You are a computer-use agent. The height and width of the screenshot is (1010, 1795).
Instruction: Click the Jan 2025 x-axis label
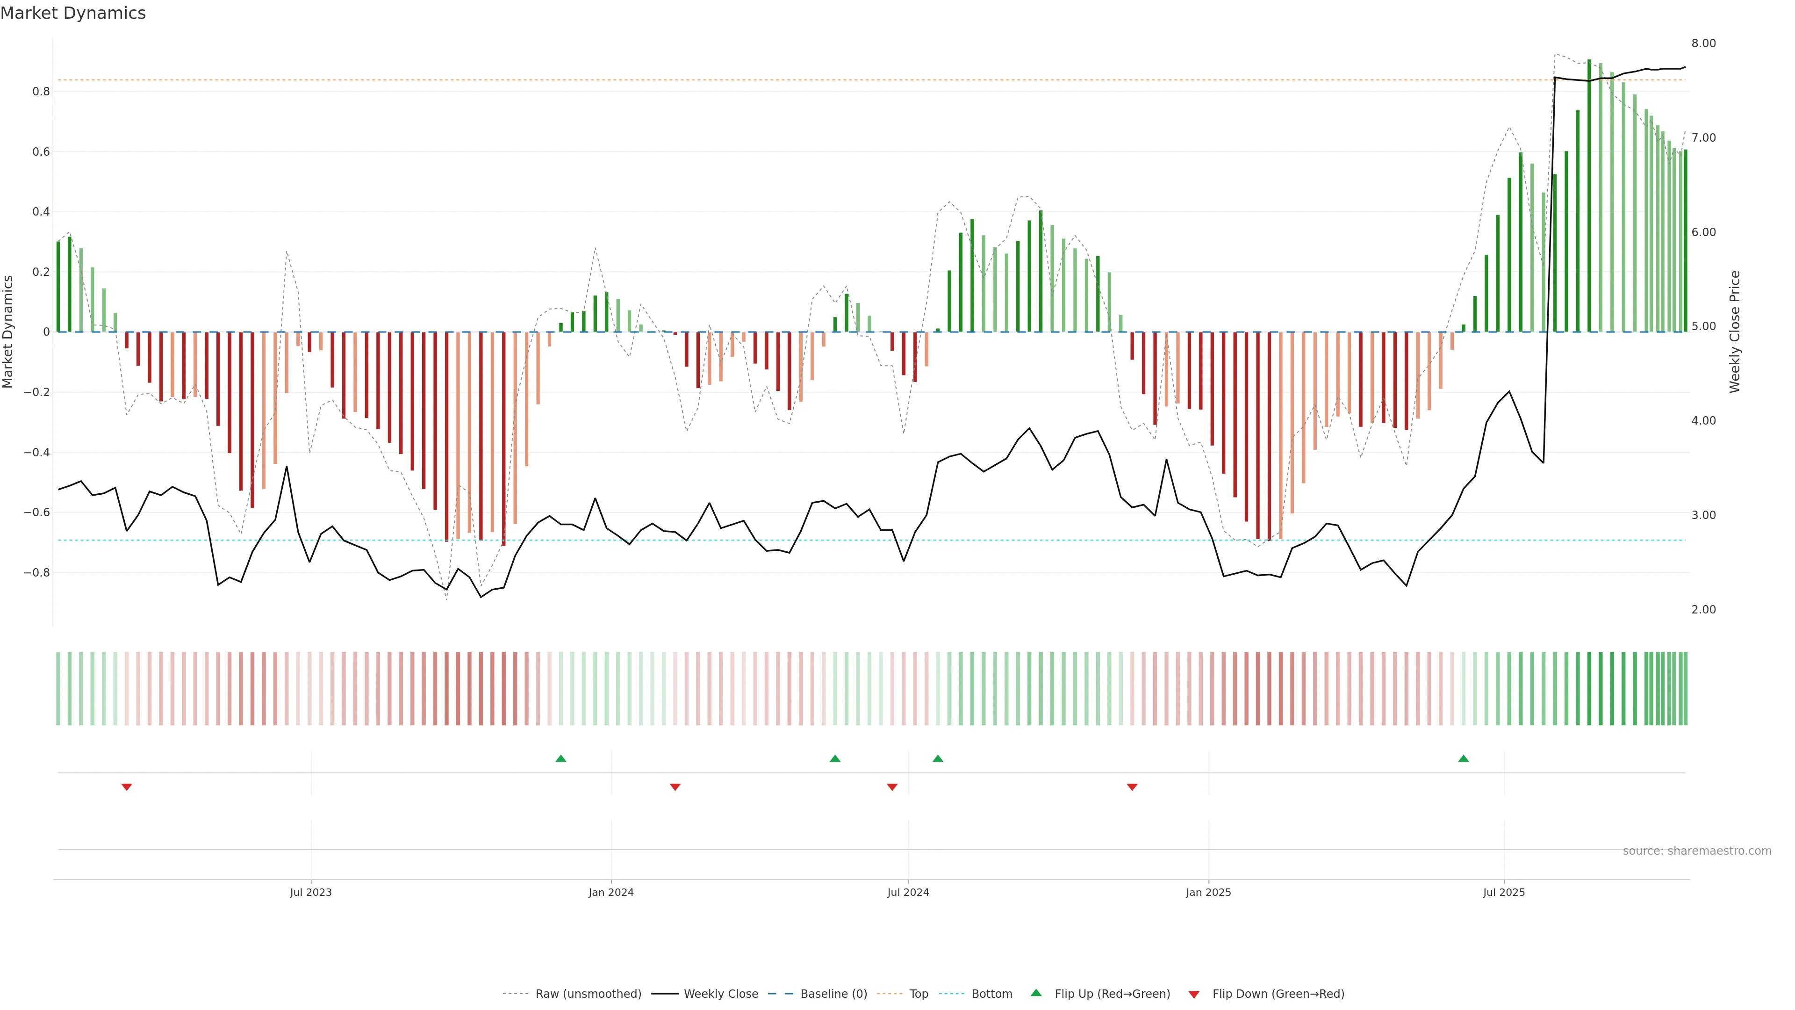point(1208,892)
